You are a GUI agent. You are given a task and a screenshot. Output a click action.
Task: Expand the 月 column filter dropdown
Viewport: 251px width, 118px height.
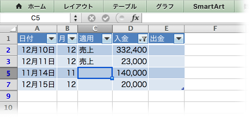point(72,39)
